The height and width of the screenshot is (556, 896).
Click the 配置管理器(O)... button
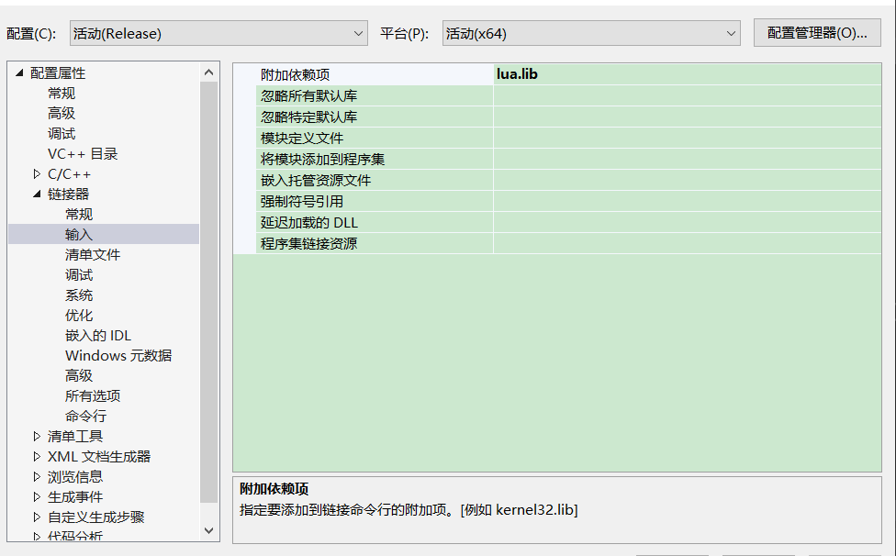click(x=816, y=33)
